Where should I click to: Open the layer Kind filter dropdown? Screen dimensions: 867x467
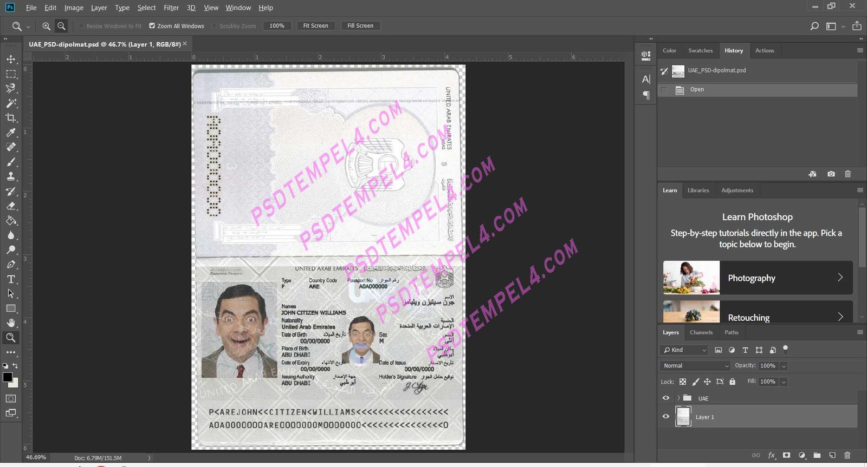pyautogui.click(x=684, y=350)
